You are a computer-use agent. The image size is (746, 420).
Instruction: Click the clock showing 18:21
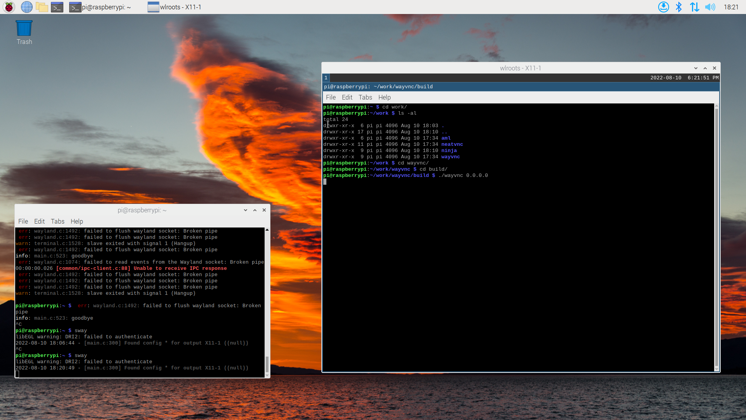[x=731, y=7]
